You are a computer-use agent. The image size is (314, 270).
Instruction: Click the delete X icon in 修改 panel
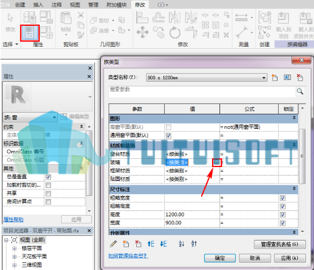[x=227, y=35]
